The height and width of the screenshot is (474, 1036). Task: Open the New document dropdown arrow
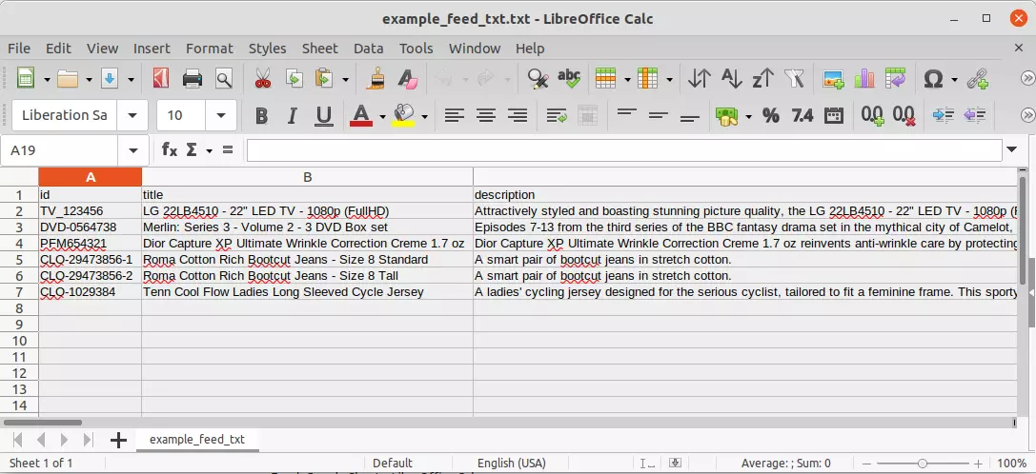pos(47,80)
